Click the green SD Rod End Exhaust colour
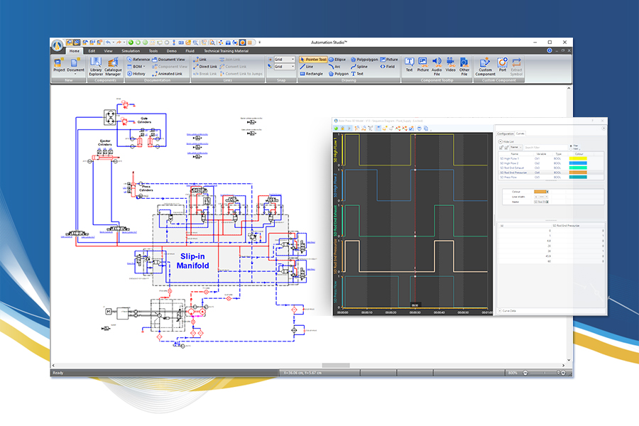 pos(578,168)
